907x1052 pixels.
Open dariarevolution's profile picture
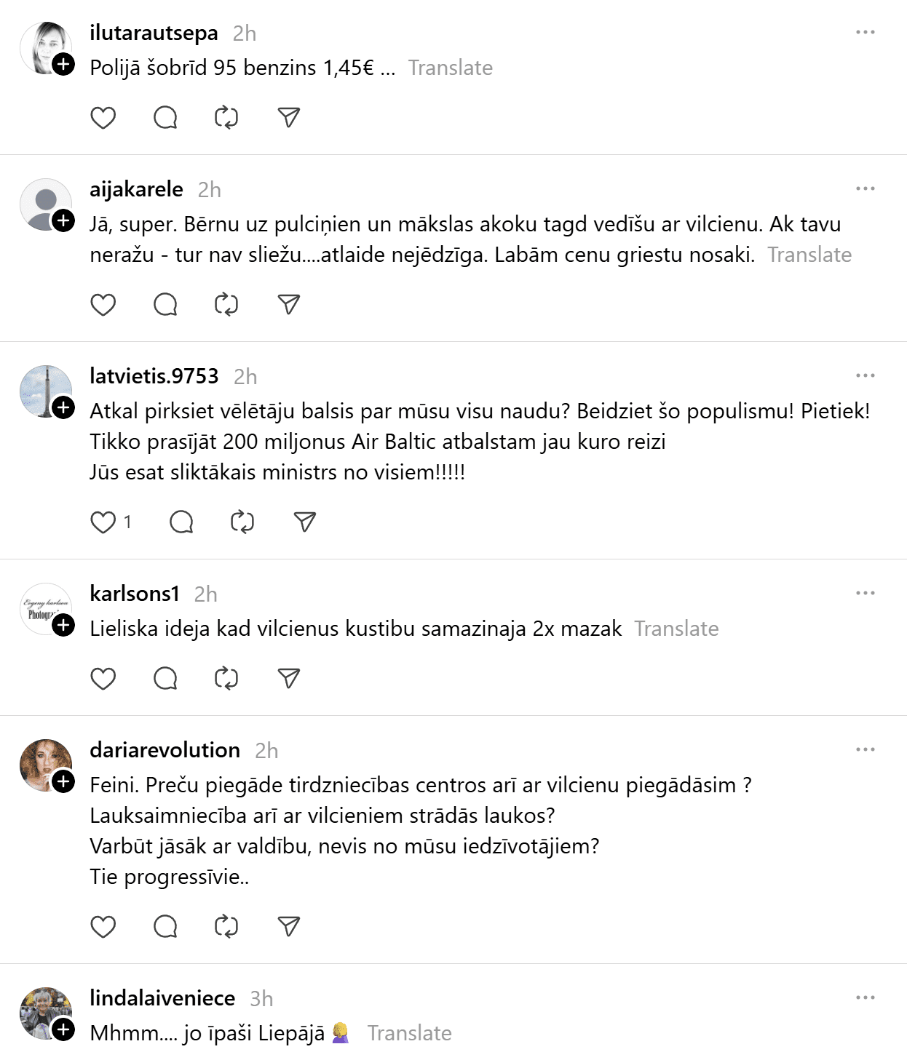[x=44, y=764]
